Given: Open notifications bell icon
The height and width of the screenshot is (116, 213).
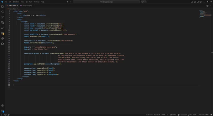Looking at the screenshot, I should pyautogui.click(x=211, y=115).
